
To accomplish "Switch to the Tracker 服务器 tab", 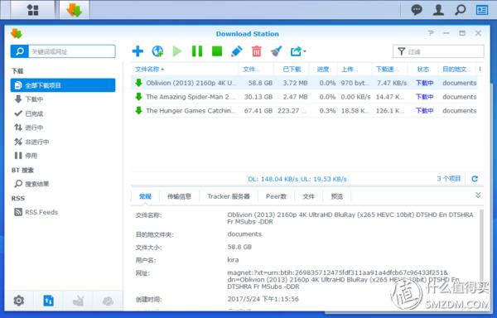I will (x=229, y=196).
